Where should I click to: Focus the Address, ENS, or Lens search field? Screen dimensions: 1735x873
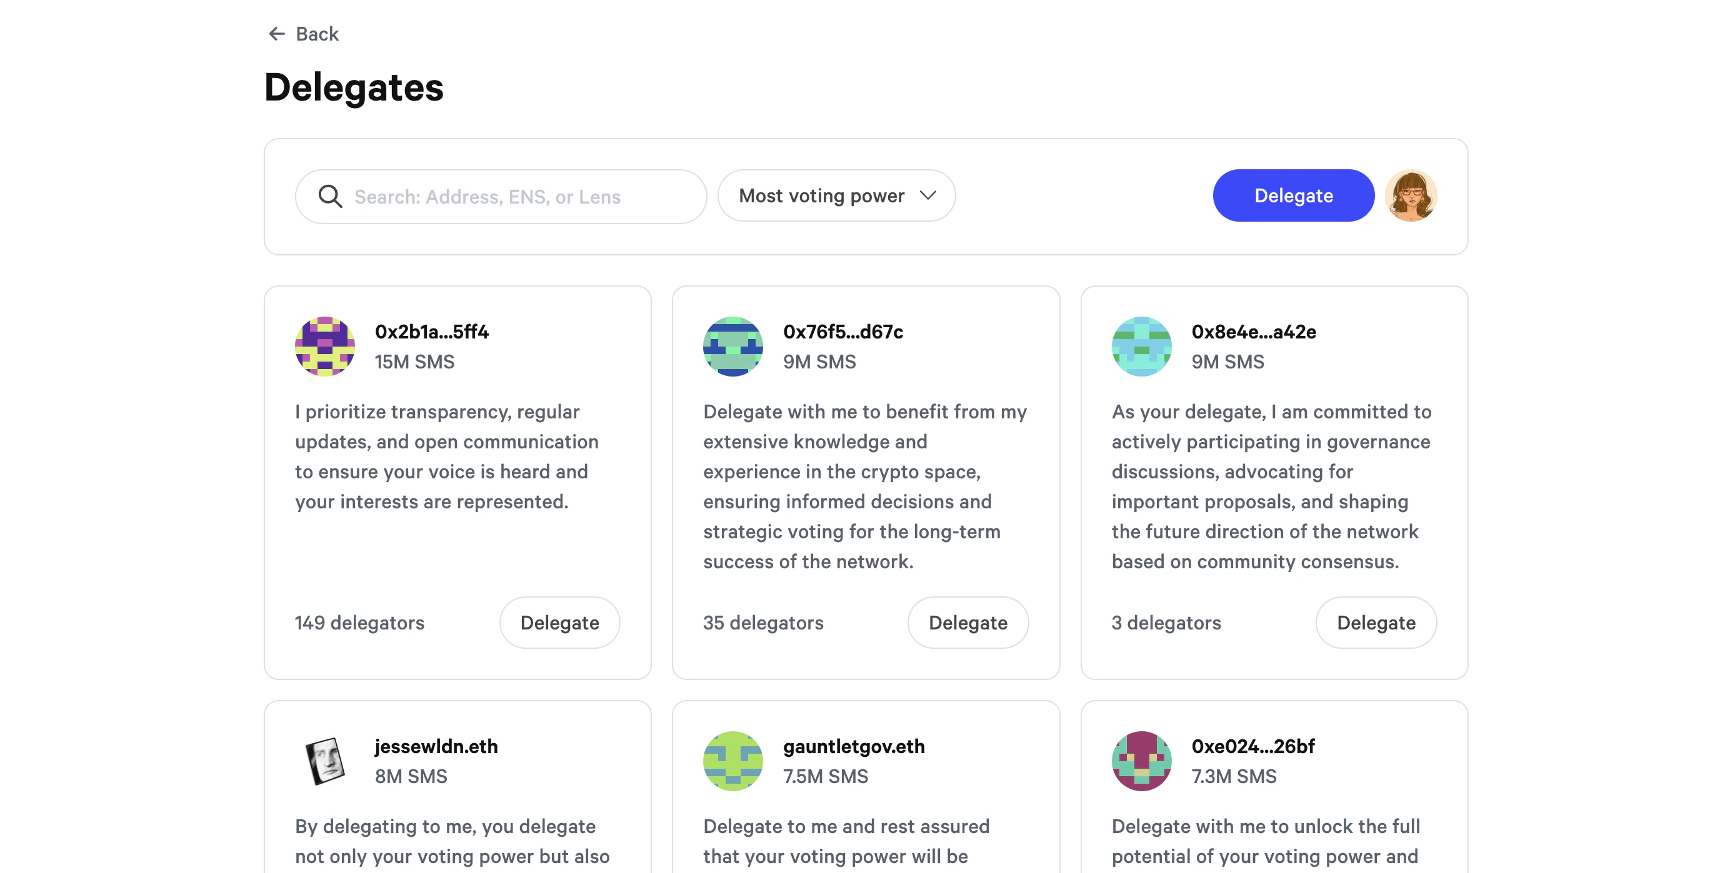click(x=512, y=197)
